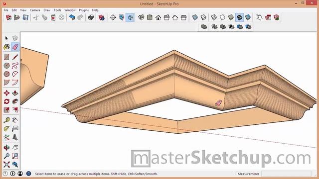Create a new model from toolbar
Screen dimensions: 319x179
click(x=8, y=17)
